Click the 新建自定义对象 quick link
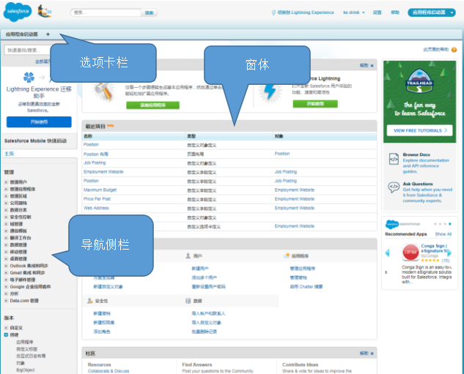Image resolution: width=464 pixels, height=374 pixels. (108, 287)
